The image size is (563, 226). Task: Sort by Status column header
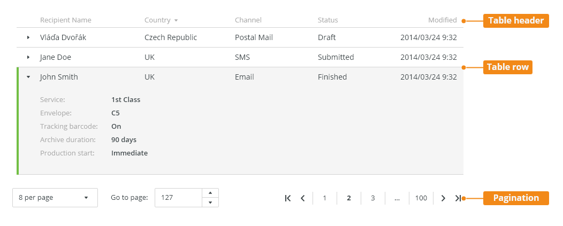pos(328,20)
